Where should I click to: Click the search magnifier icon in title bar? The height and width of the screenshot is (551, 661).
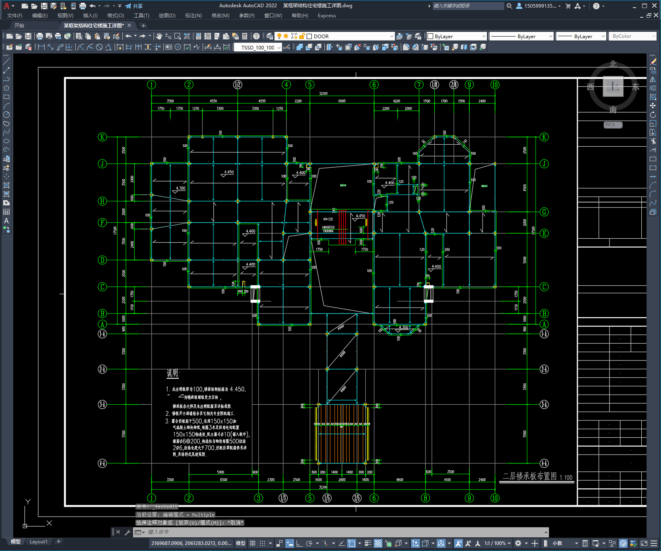pos(509,6)
